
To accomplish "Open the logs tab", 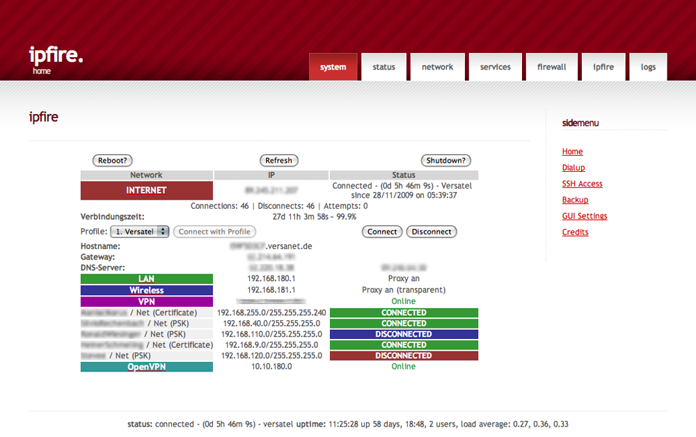I will point(648,67).
